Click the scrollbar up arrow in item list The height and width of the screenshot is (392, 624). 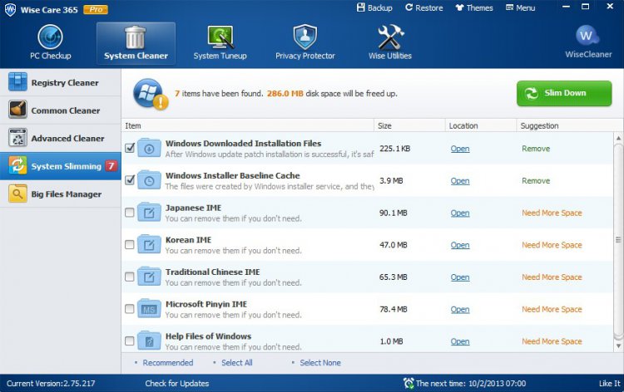[x=618, y=138]
